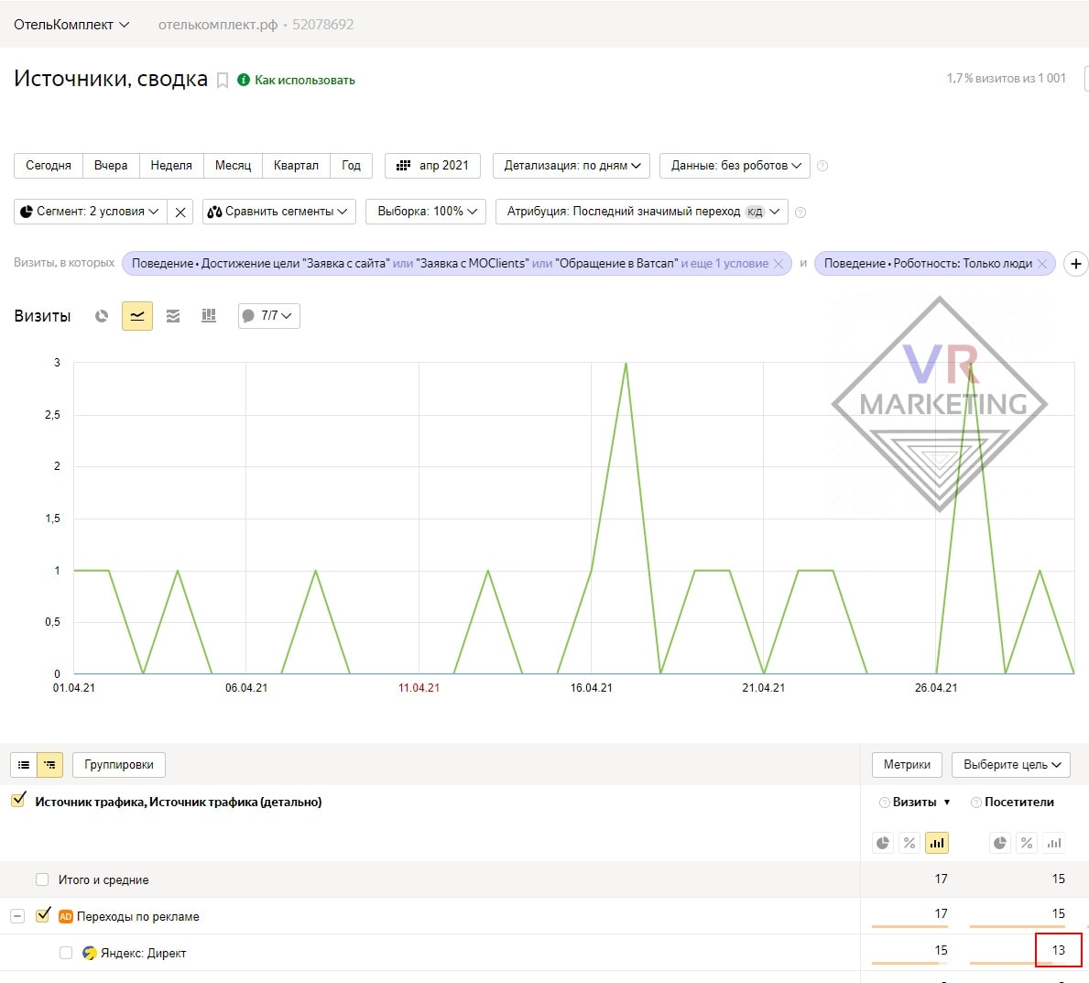Switch table to flat list view
This screenshot has height=983, width=1089.
pyautogui.click(x=24, y=765)
